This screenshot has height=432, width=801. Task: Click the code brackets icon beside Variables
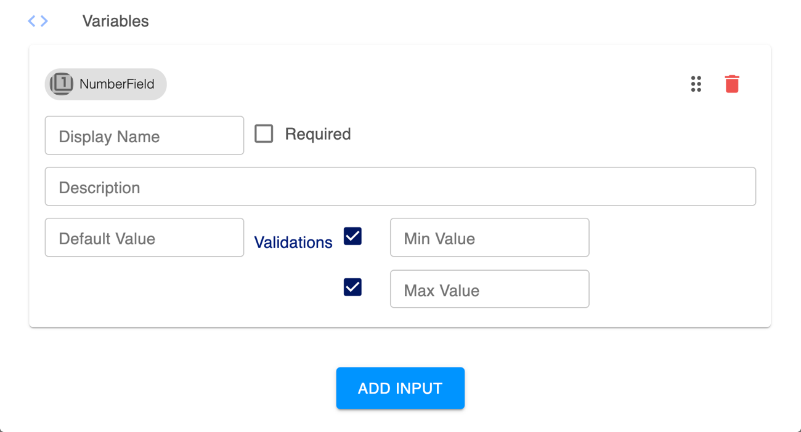coord(38,21)
